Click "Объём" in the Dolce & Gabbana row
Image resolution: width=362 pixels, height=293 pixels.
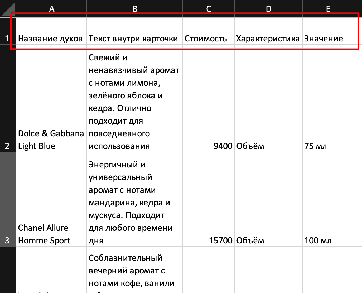(x=268, y=98)
